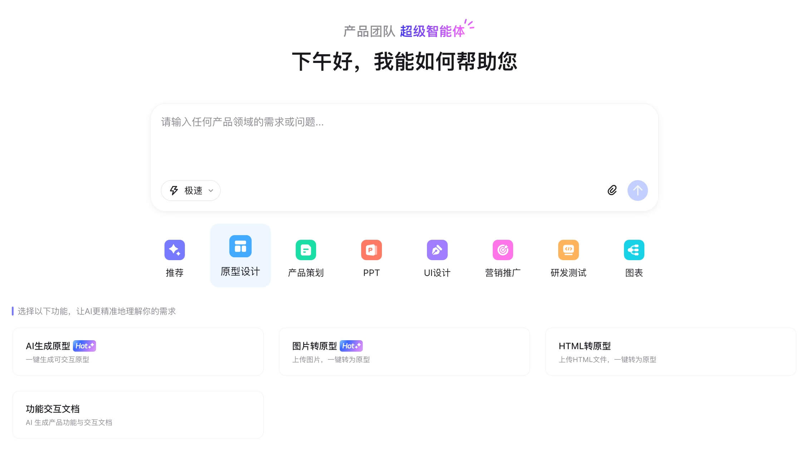Open the 图表 chart category icon
The image size is (811, 456).
pyautogui.click(x=634, y=250)
